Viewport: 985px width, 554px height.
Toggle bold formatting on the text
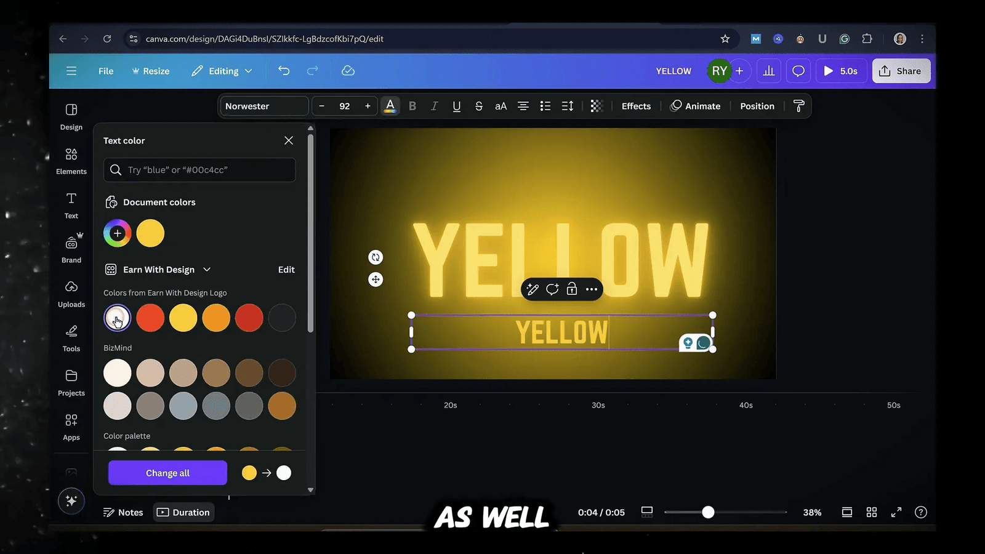pyautogui.click(x=412, y=106)
